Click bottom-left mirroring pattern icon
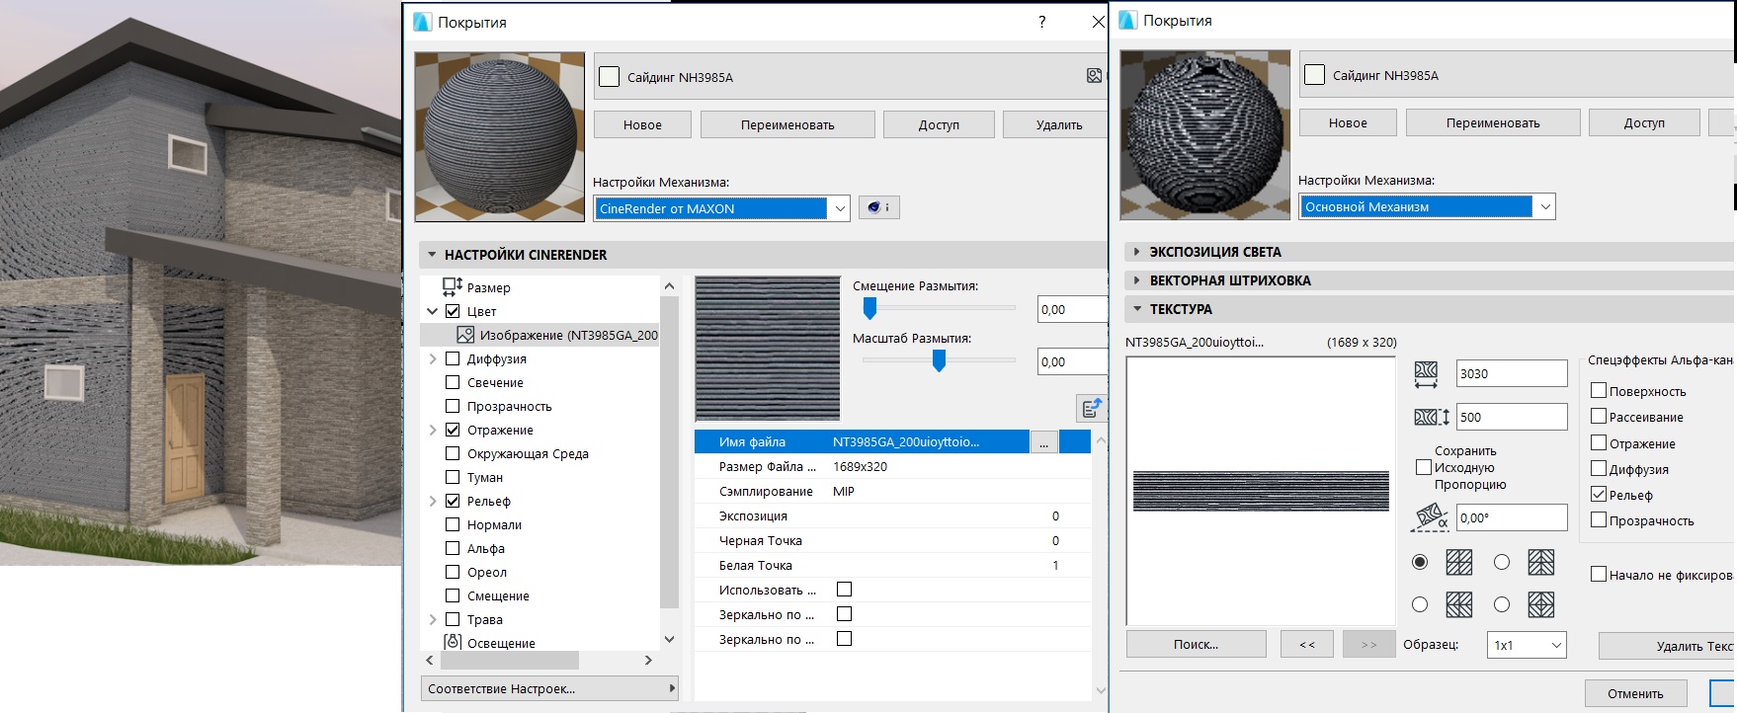 (1458, 604)
